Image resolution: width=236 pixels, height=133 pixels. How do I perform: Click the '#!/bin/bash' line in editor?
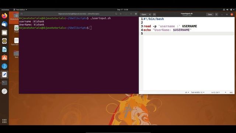[x=153, y=19]
